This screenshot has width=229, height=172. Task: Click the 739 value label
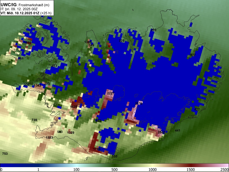pos(34,120)
